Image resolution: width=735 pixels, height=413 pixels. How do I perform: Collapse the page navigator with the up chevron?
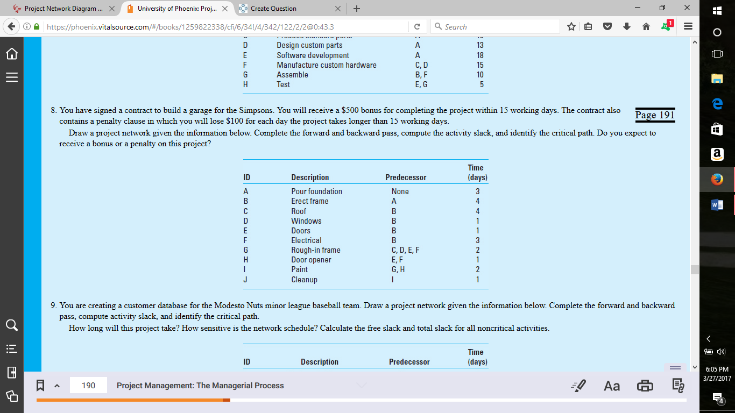click(56, 385)
